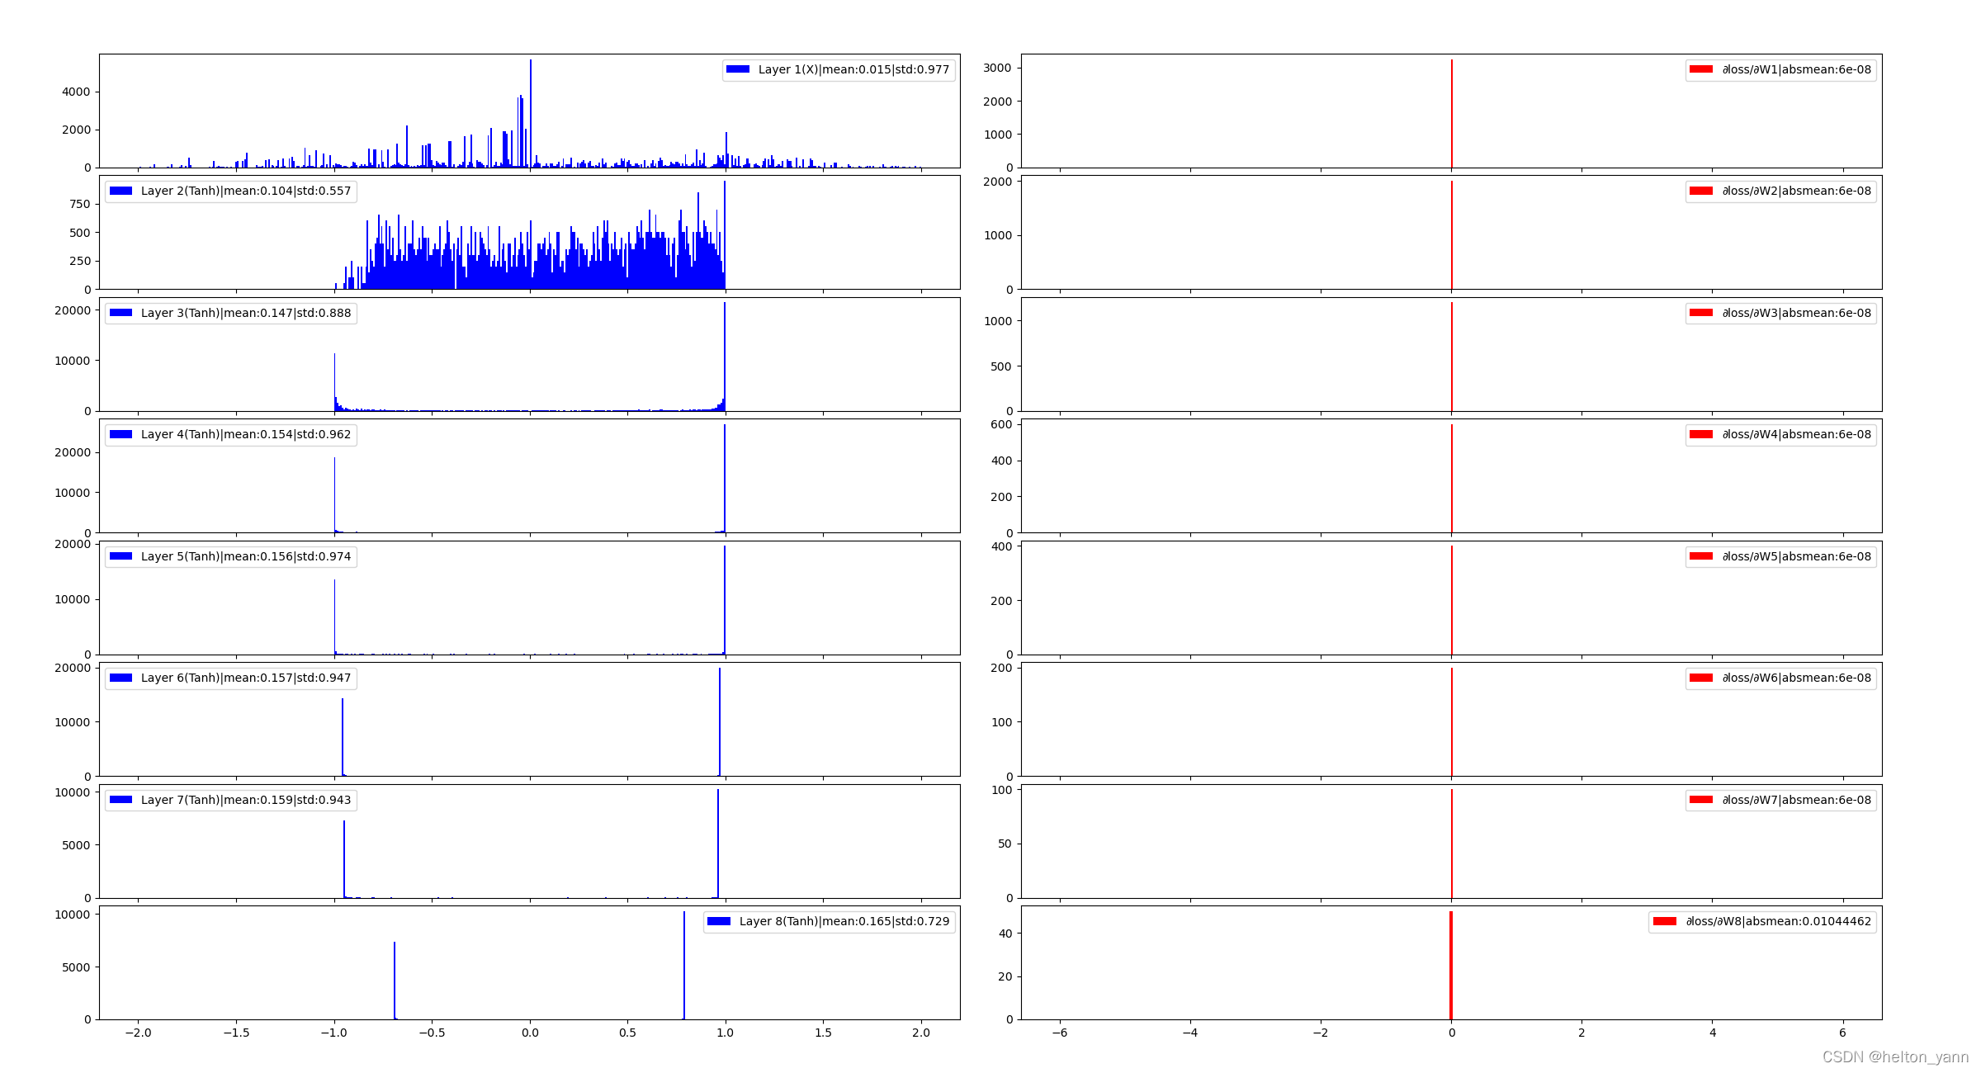Viewport: 1981px width, 1073px height.
Task: Click the red swatch in ∂loss/∂W4 legend
Action: (x=1700, y=434)
